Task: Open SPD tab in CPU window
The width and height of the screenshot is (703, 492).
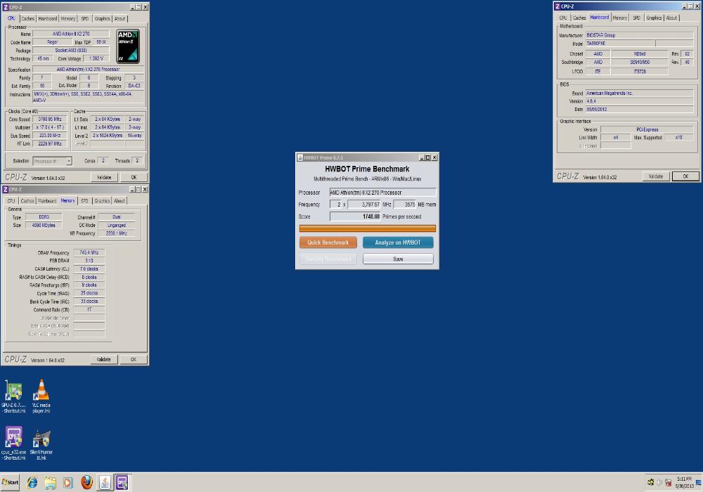Action: [85, 18]
